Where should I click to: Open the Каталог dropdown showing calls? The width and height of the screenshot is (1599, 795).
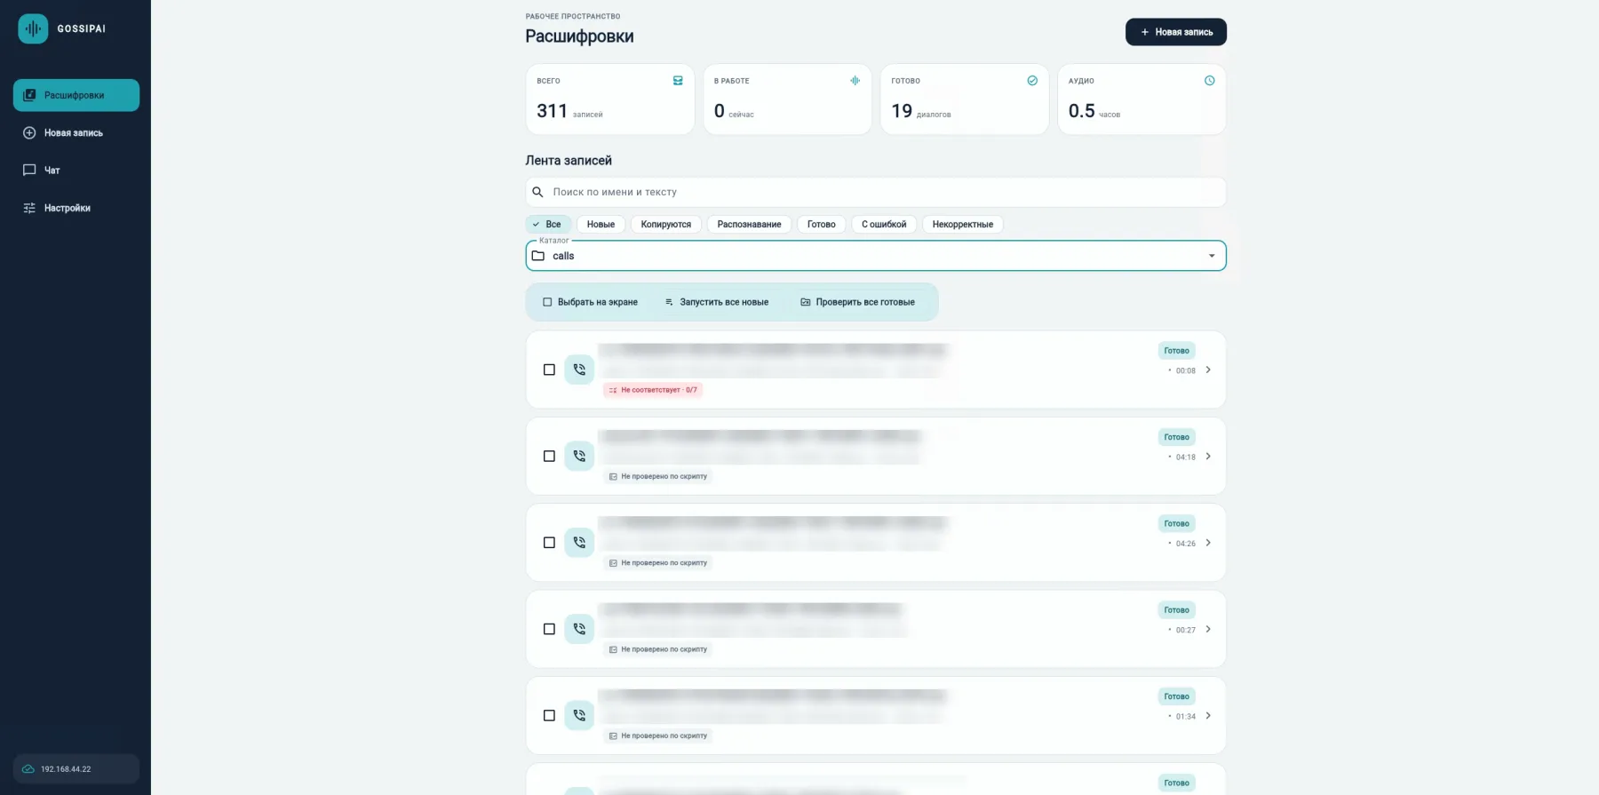(876, 256)
